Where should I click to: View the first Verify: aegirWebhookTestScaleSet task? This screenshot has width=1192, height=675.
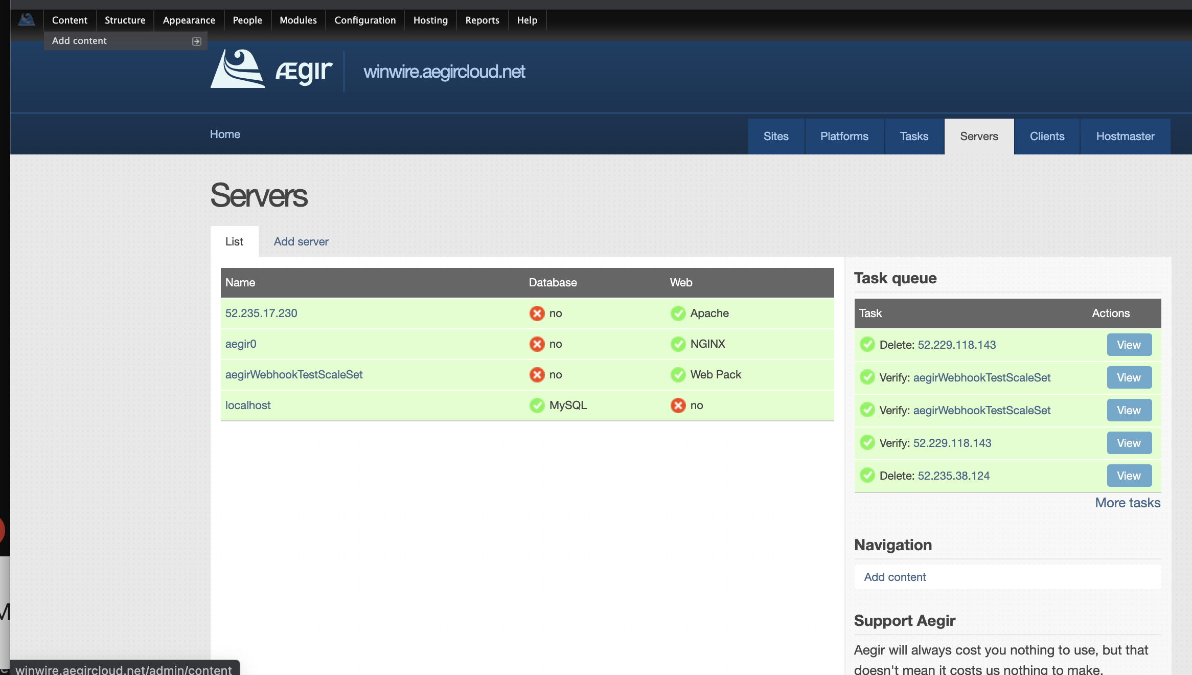(1129, 377)
